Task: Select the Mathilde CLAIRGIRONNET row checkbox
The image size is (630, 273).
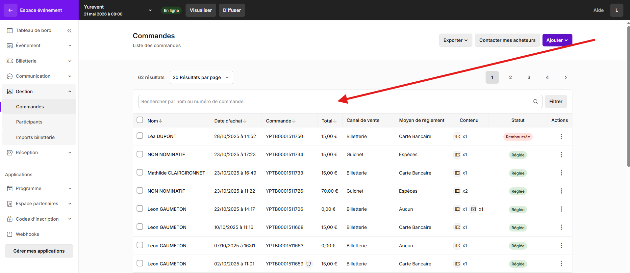Action: (x=140, y=172)
